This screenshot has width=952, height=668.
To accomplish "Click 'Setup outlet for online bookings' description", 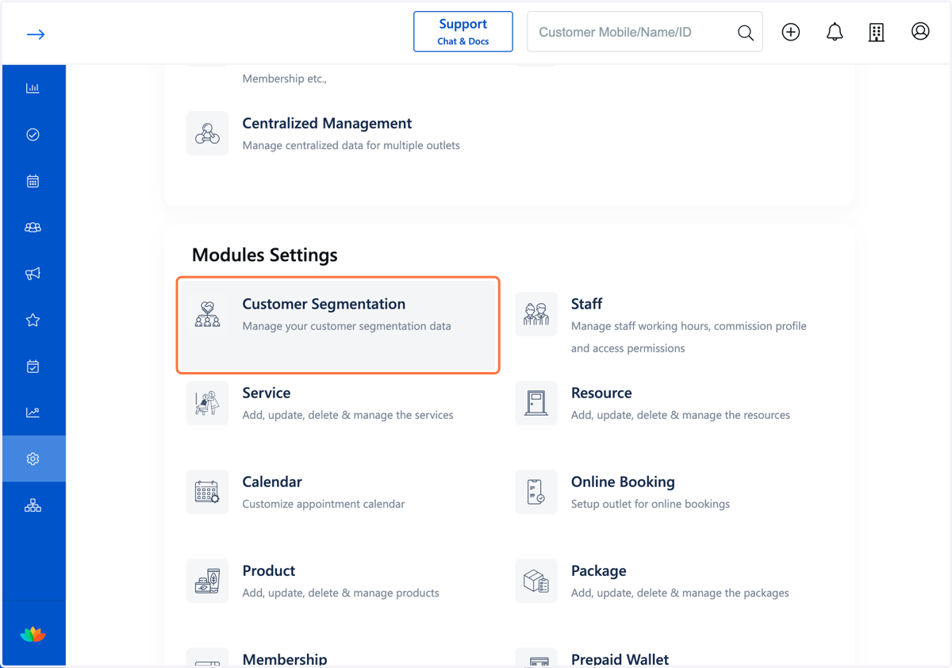I will point(651,504).
